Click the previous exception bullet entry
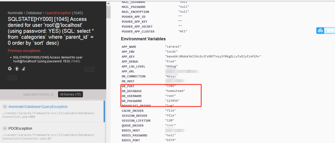Image resolution: width=335 pixels, height=143 pixels. pos(48,59)
